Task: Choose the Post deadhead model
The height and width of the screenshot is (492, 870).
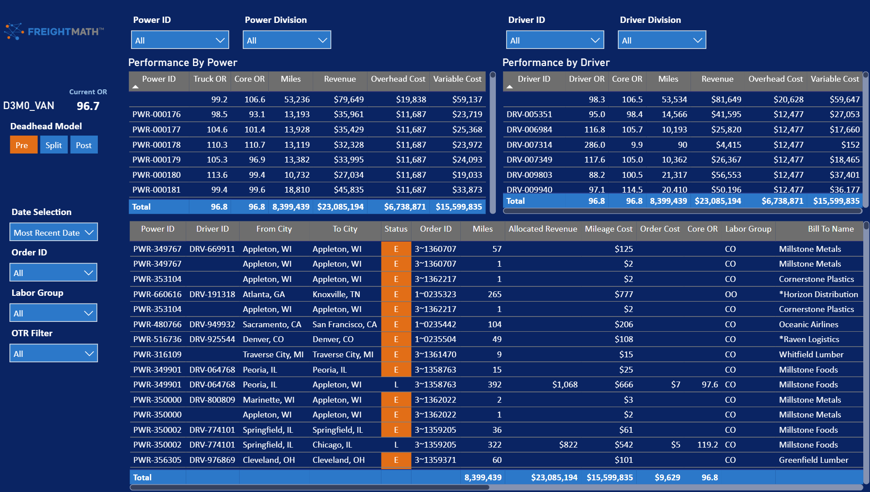Action: 84,145
